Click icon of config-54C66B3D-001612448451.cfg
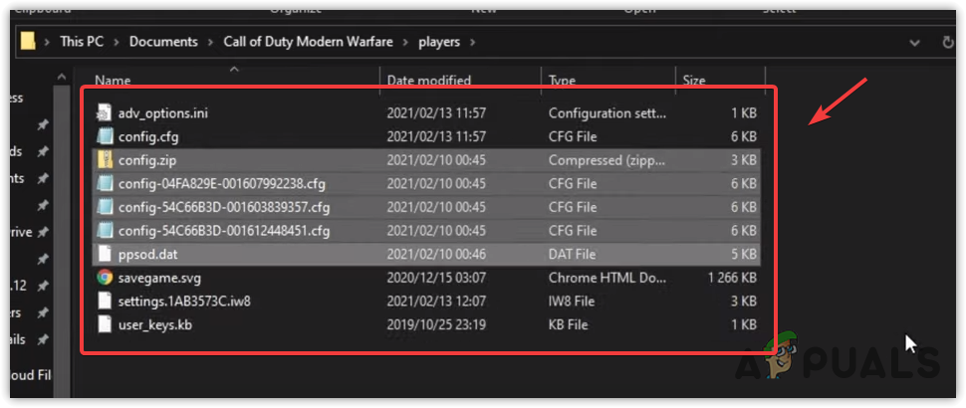The height and width of the screenshot is (408, 966). pos(106,231)
